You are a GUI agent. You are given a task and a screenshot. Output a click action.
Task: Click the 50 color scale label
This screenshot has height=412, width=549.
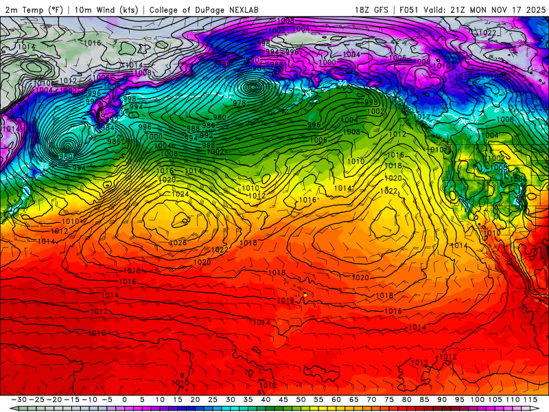pos(301,400)
